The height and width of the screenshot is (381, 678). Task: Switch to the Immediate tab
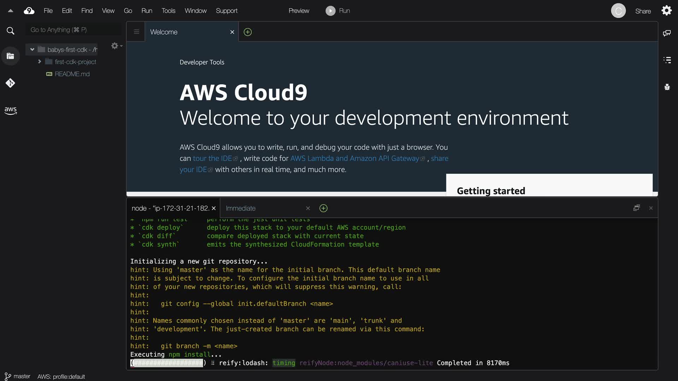tap(241, 208)
